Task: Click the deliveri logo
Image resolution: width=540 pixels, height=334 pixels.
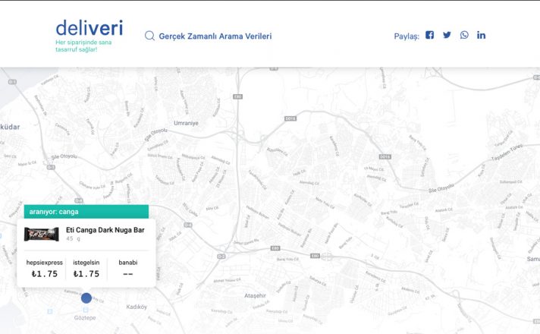Action: coord(89,28)
